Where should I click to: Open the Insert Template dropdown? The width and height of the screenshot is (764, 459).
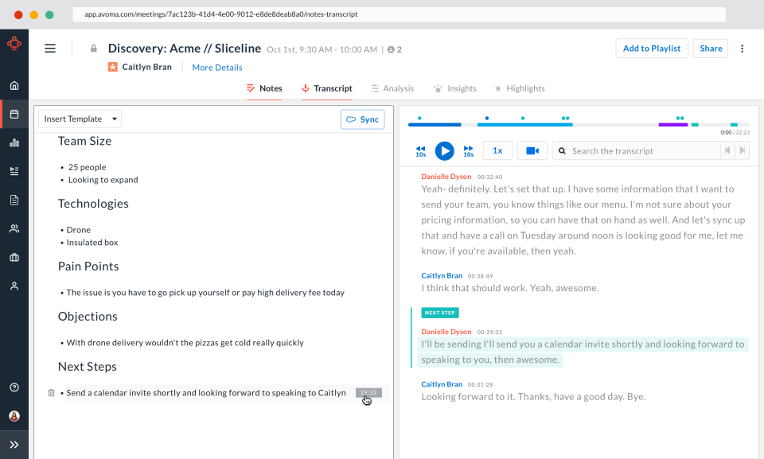(x=79, y=118)
